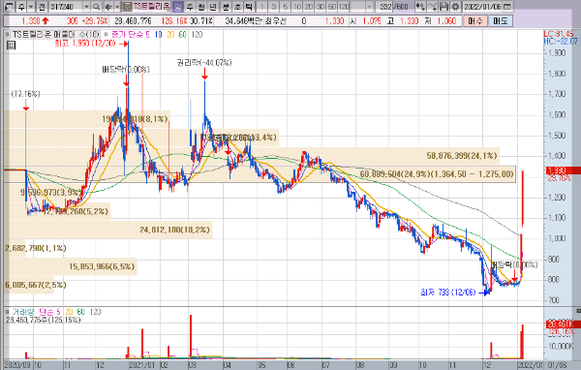Image resolution: width=581 pixels, height=370 pixels.
Task: Open the 주 market type dropdown arrow
Action: 31,7
